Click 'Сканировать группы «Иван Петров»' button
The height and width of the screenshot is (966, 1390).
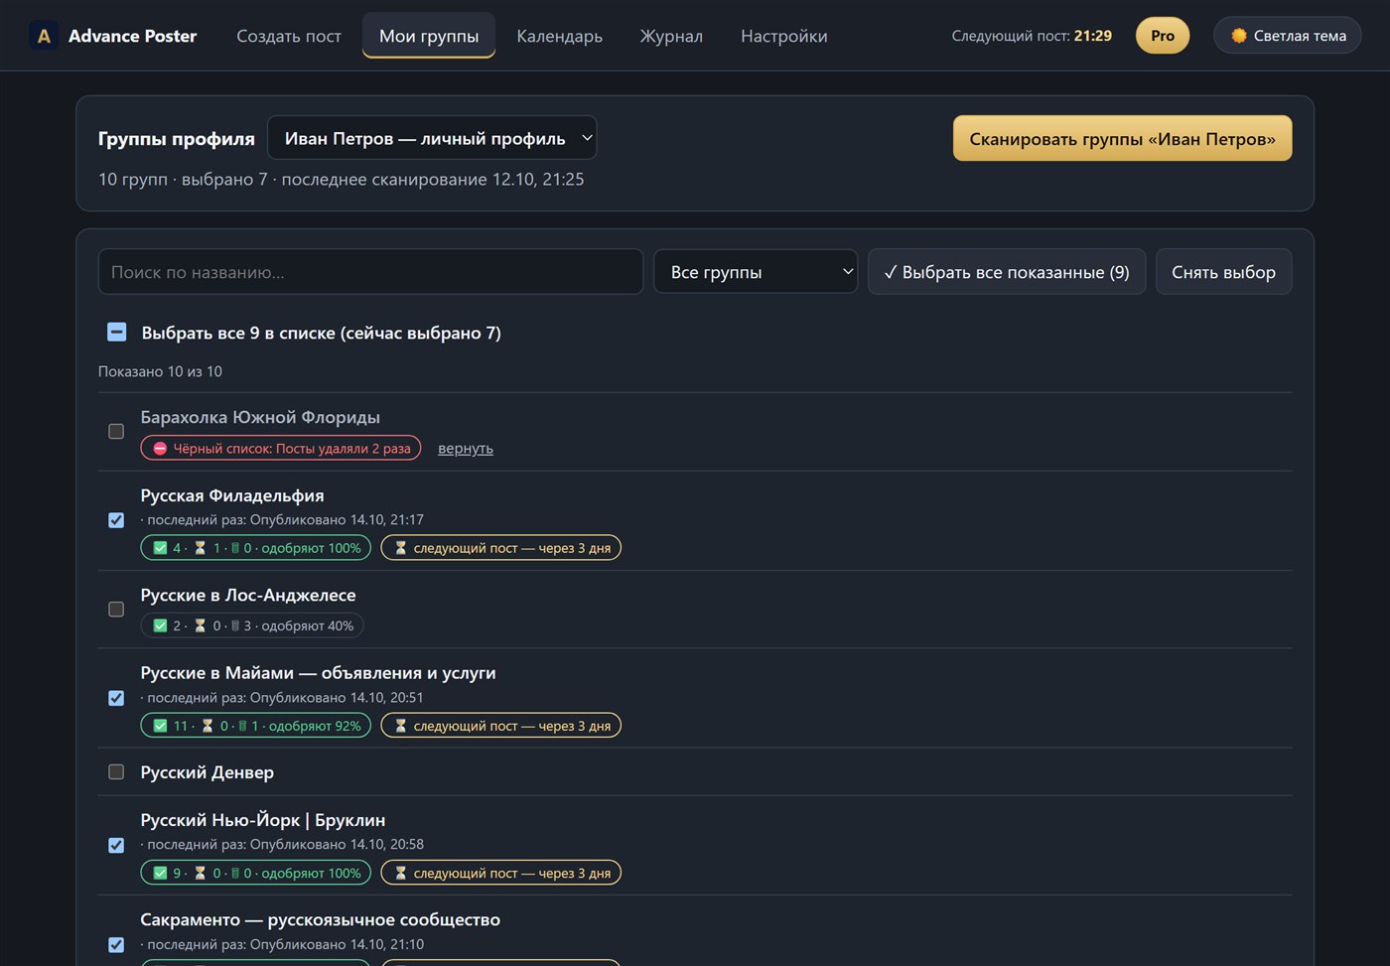point(1122,138)
